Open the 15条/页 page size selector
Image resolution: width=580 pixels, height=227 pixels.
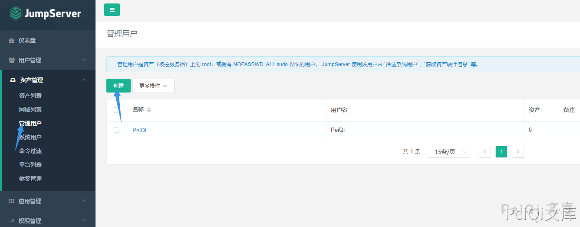(x=448, y=152)
